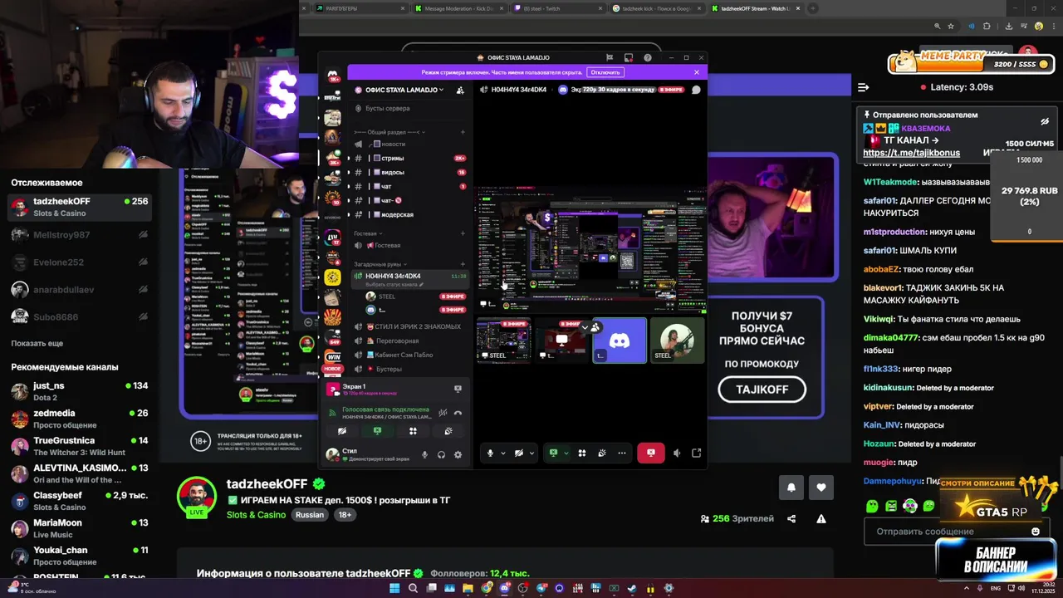Image resolution: width=1063 pixels, height=598 pixels.
Task: Join Переговорная voice channel
Action: click(x=408, y=341)
